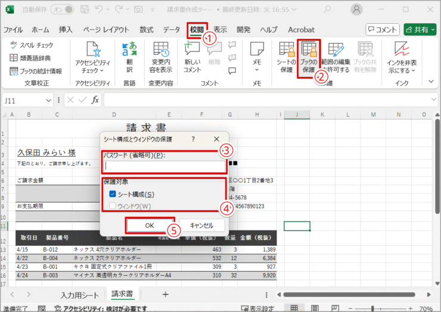441x312 pixels.
Task: Collapse the ribbon with the chevron
Action: pyautogui.click(x=431, y=82)
